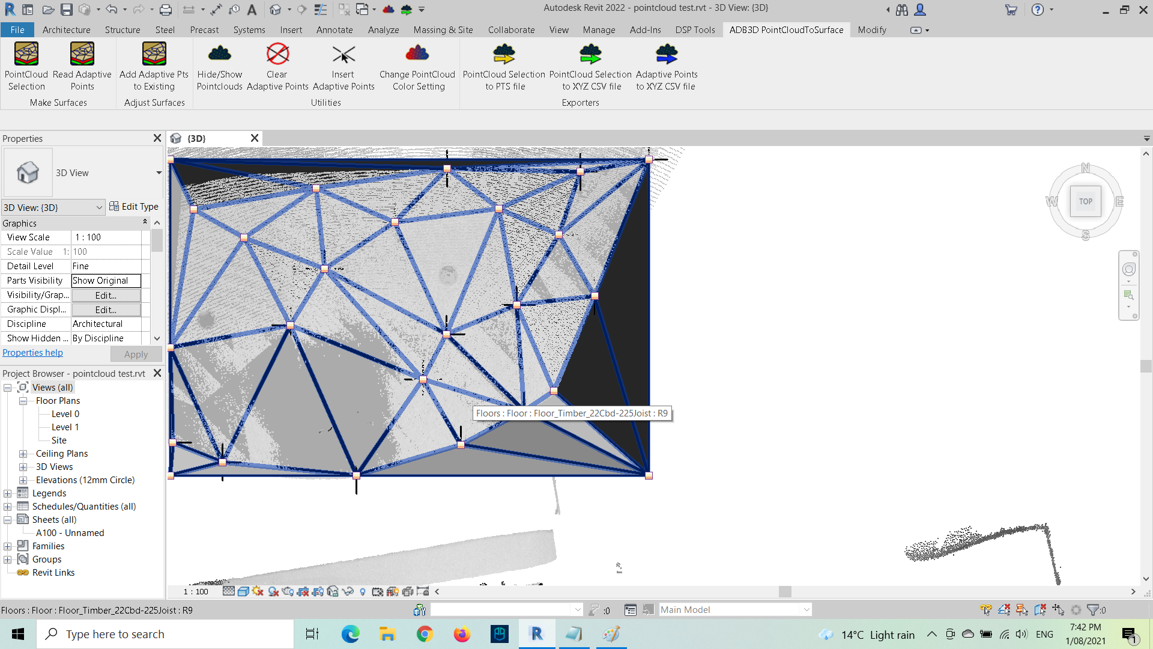Click the Visual Style cube icon
Screen dimensions: 1153x649
tap(243, 592)
